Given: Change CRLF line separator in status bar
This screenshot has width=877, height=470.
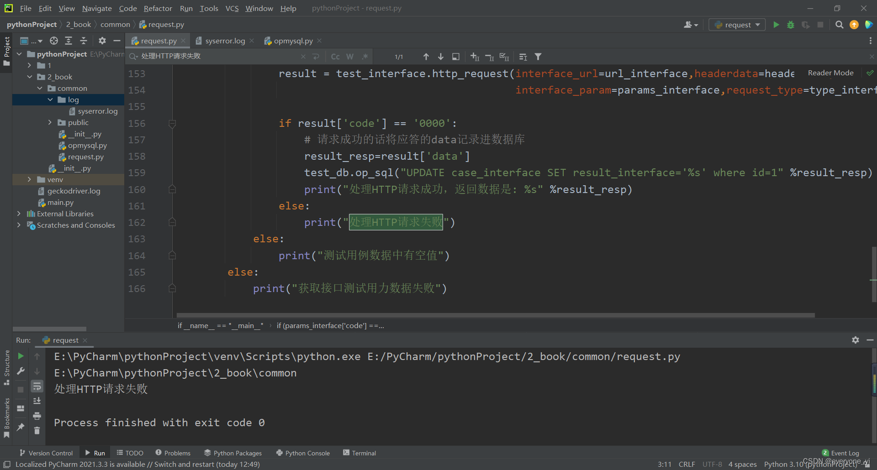Looking at the screenshot, I should 687,464.
